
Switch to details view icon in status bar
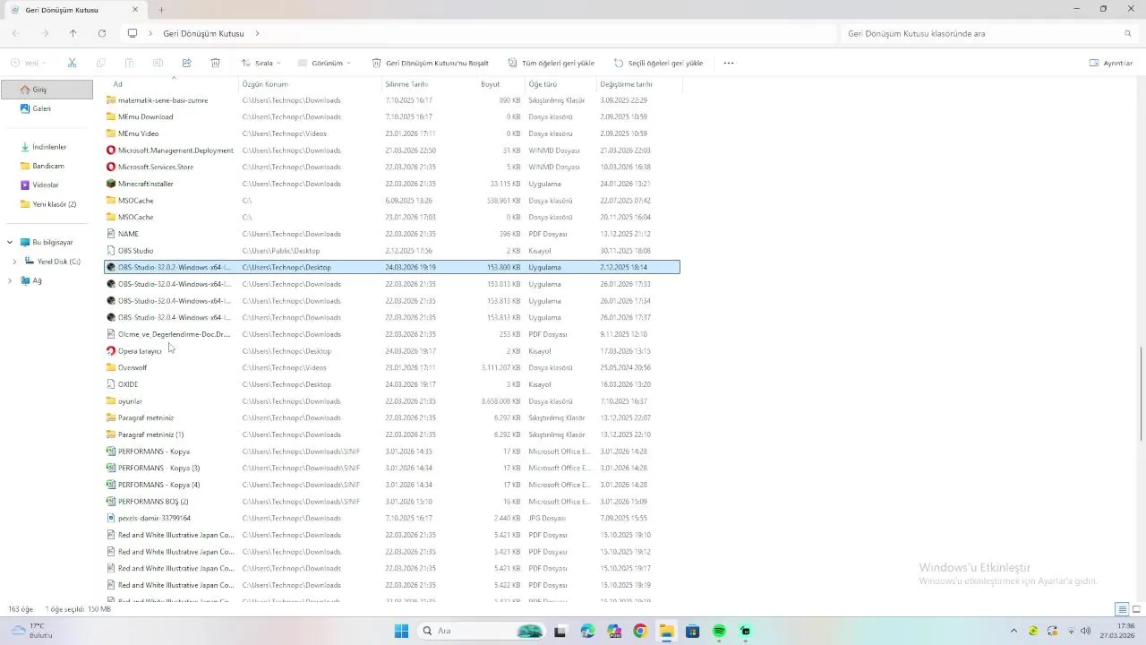[x=1122, y=609]
